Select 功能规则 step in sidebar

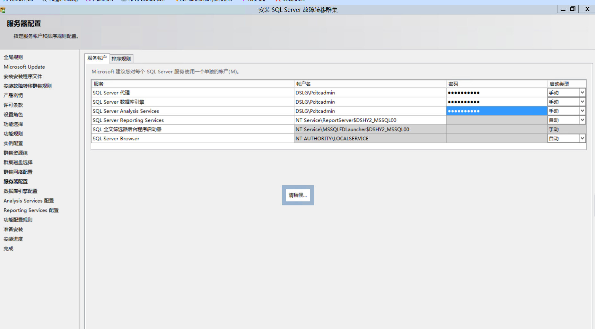click(13, 134)
